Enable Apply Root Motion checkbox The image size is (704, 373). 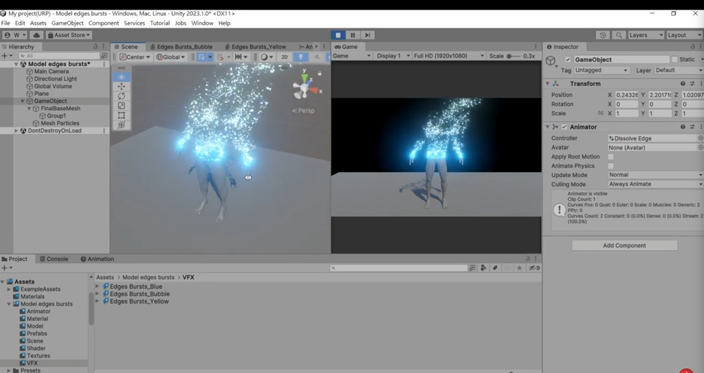click(x=610, y=157)
